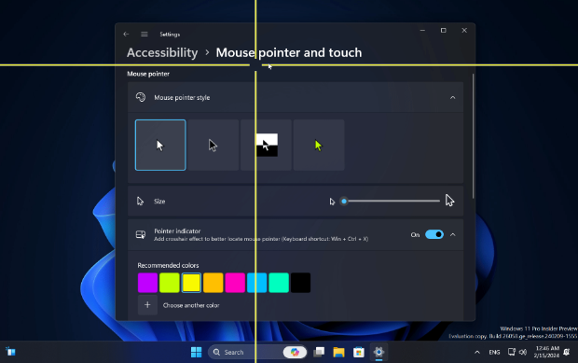Close the Settings window
This screenshot has width=578, height=363.
coord(464,30)
